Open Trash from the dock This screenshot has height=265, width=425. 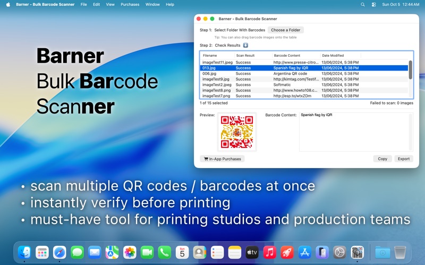[400, 253]
